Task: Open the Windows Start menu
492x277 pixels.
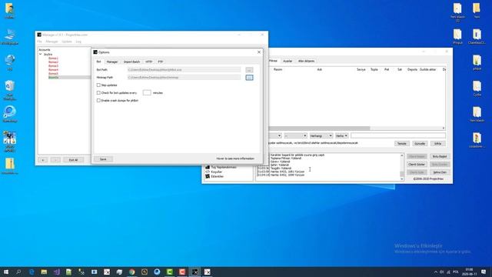Action: 6,272
